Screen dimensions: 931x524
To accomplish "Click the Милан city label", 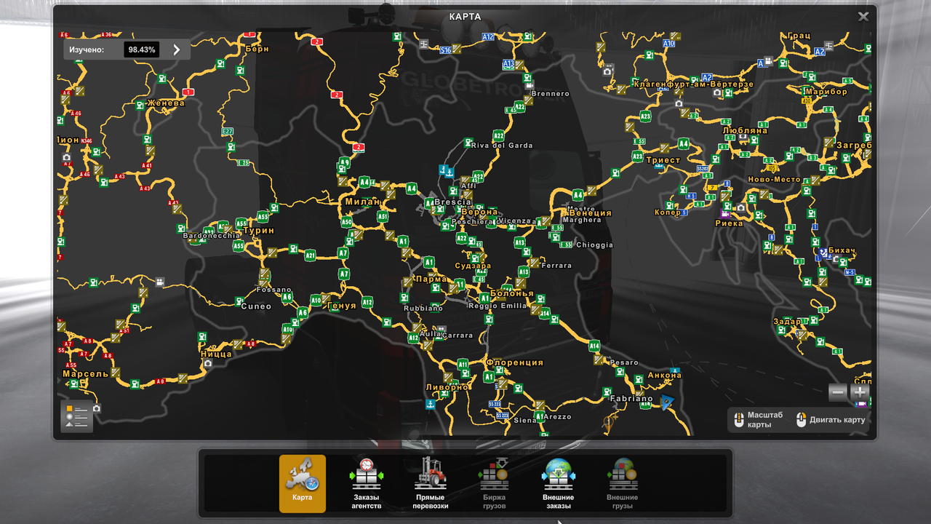I will pyautogui.click(x=362, y=202).
